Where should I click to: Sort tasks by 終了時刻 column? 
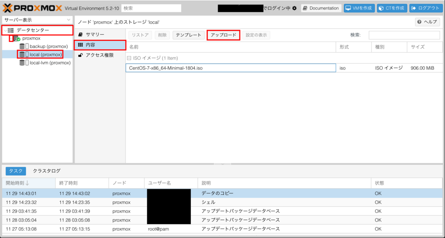(82, 183)
